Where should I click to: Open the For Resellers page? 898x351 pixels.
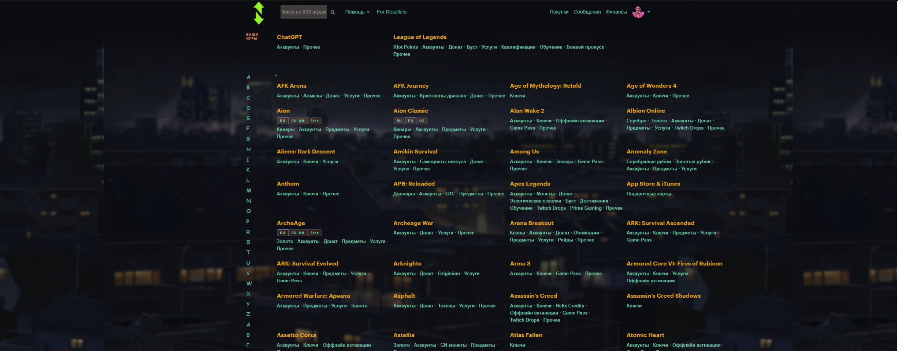392,12
